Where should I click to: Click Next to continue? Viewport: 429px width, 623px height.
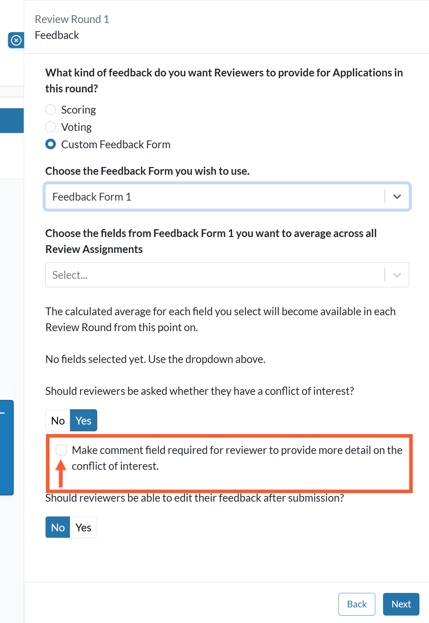coord(401,604)
